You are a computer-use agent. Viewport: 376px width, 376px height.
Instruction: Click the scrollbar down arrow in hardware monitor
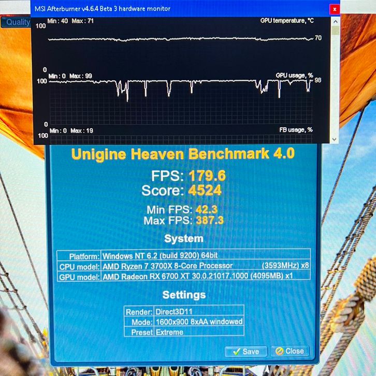[335, 139]
